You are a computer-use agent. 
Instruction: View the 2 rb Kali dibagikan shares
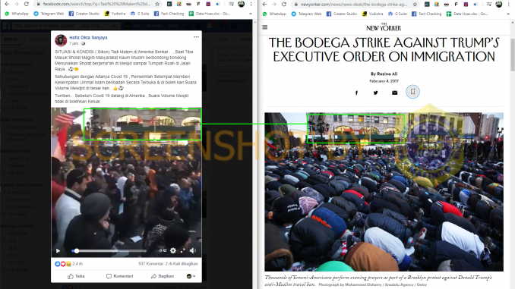click(182, 264)
